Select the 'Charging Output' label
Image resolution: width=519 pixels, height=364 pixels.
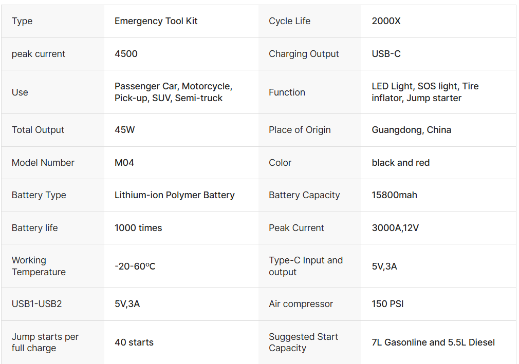[x=304, y=54]
